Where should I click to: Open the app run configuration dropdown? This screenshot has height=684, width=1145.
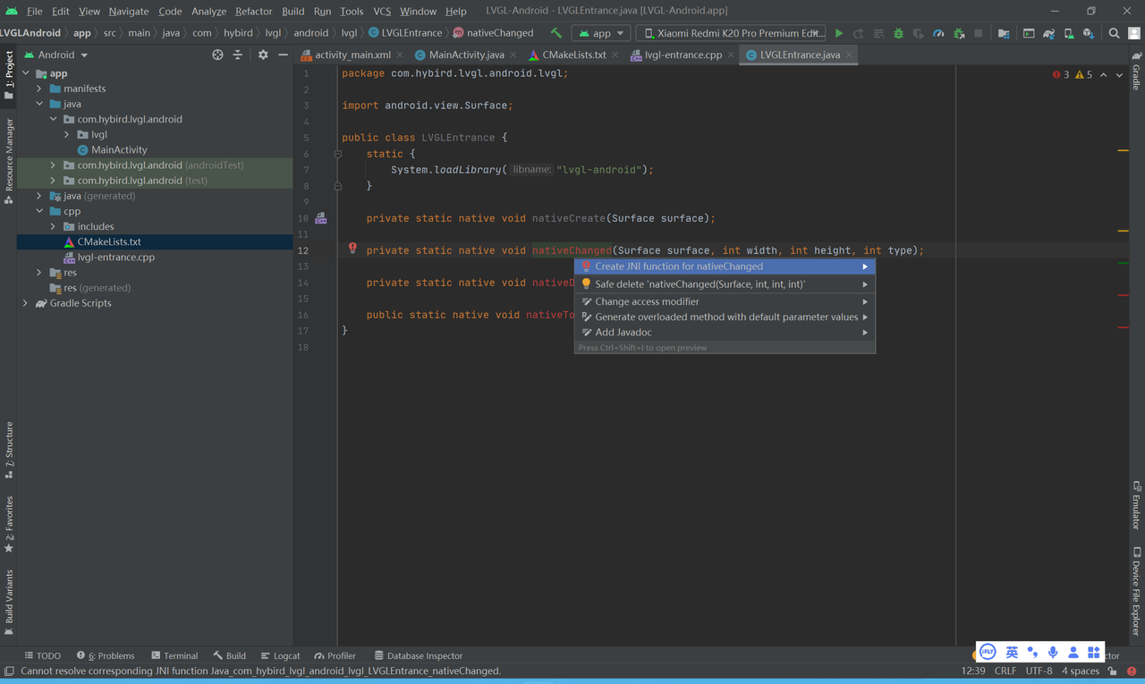602,33
